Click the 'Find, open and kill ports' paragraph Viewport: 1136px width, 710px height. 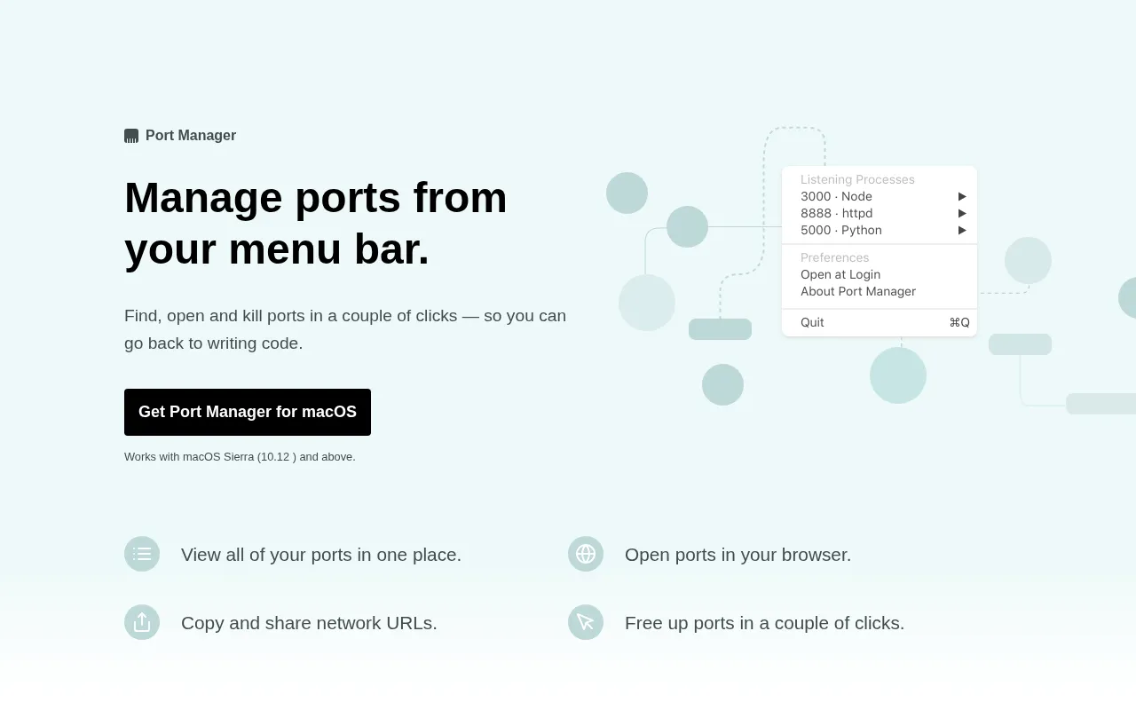tap(345, 329)
